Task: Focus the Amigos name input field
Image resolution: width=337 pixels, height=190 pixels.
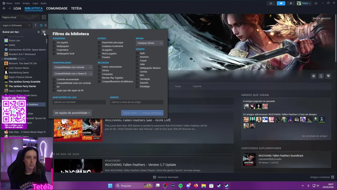Action: (137, 102)
